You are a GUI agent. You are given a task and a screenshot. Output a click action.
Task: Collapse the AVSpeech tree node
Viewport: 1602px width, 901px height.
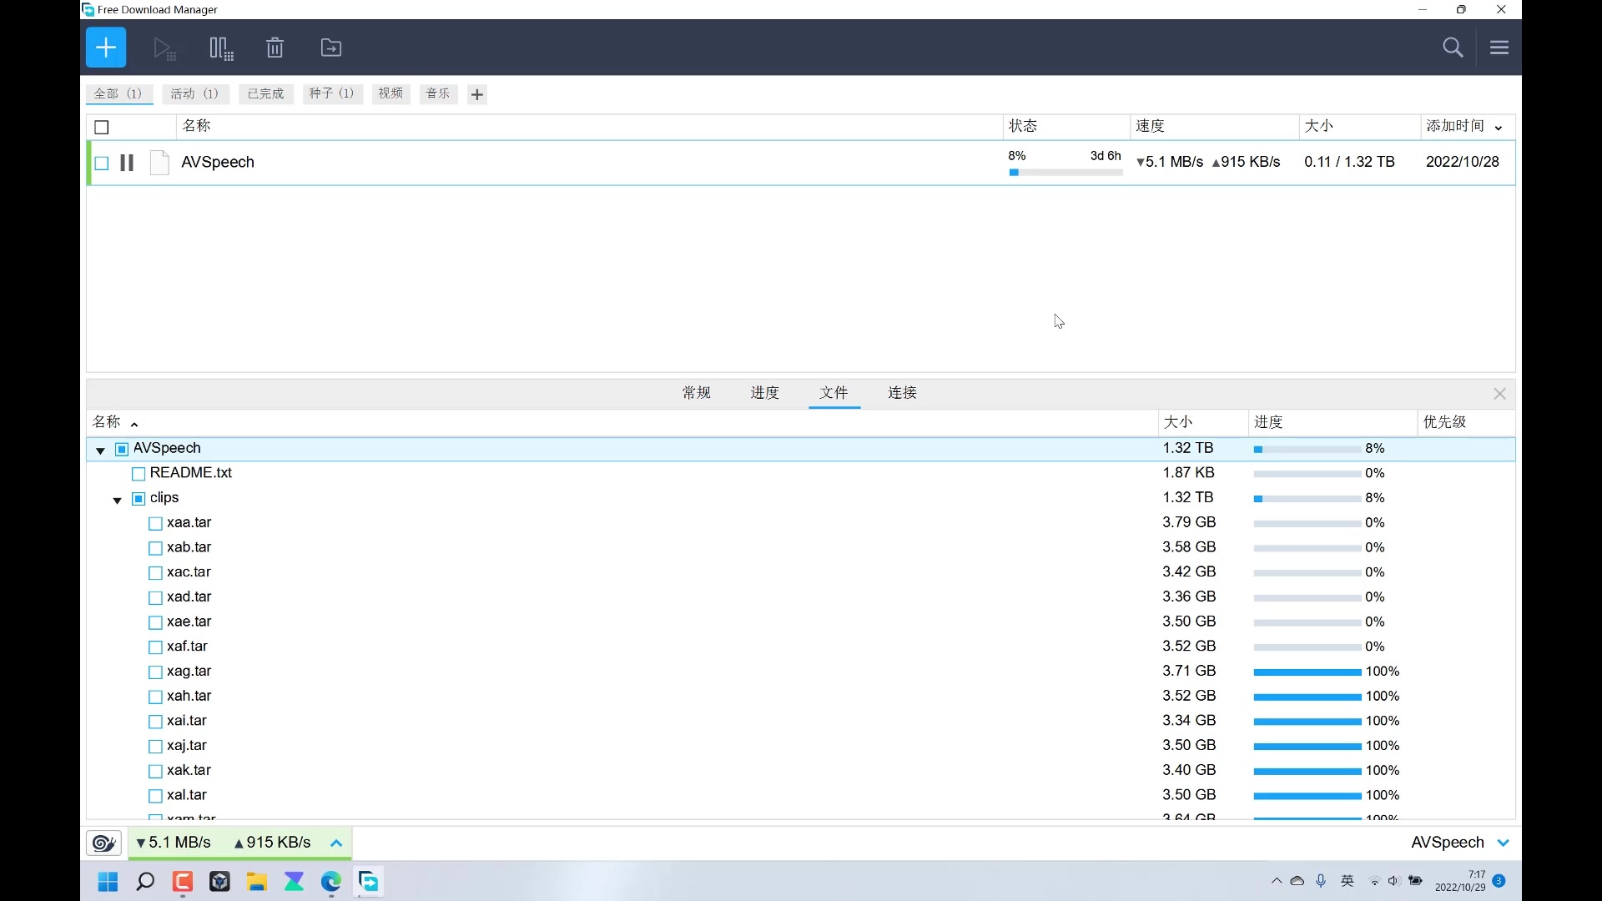100,450
